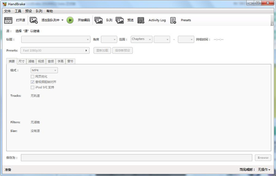Click the Presets document gear icon
This screenshot has height=176, width=276.
[x=173, y=20]
